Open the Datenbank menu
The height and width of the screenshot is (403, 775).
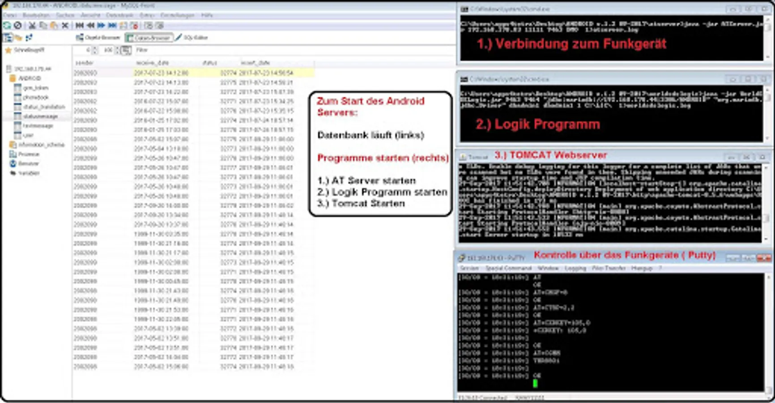pyautogui.click(x=119, y=15)
